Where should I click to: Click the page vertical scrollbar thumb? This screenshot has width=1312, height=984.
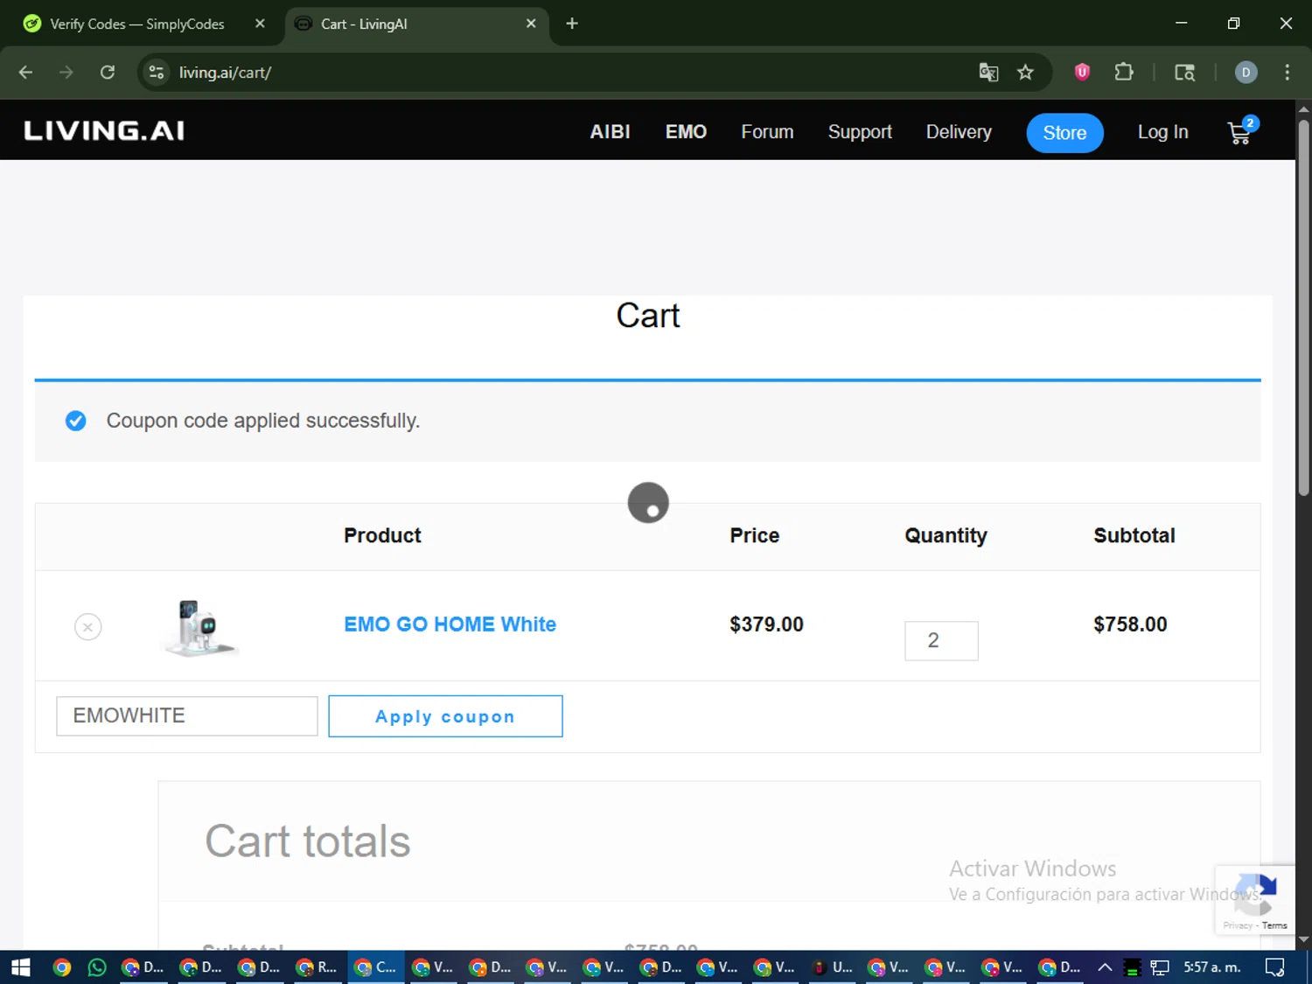tap(1303, 307)
